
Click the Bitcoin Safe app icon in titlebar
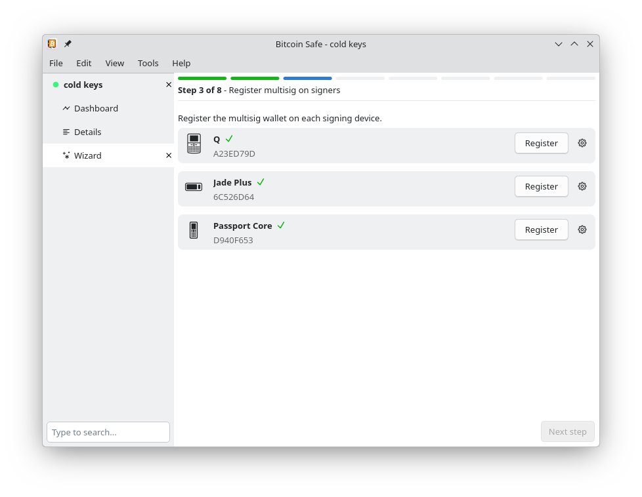52,44
